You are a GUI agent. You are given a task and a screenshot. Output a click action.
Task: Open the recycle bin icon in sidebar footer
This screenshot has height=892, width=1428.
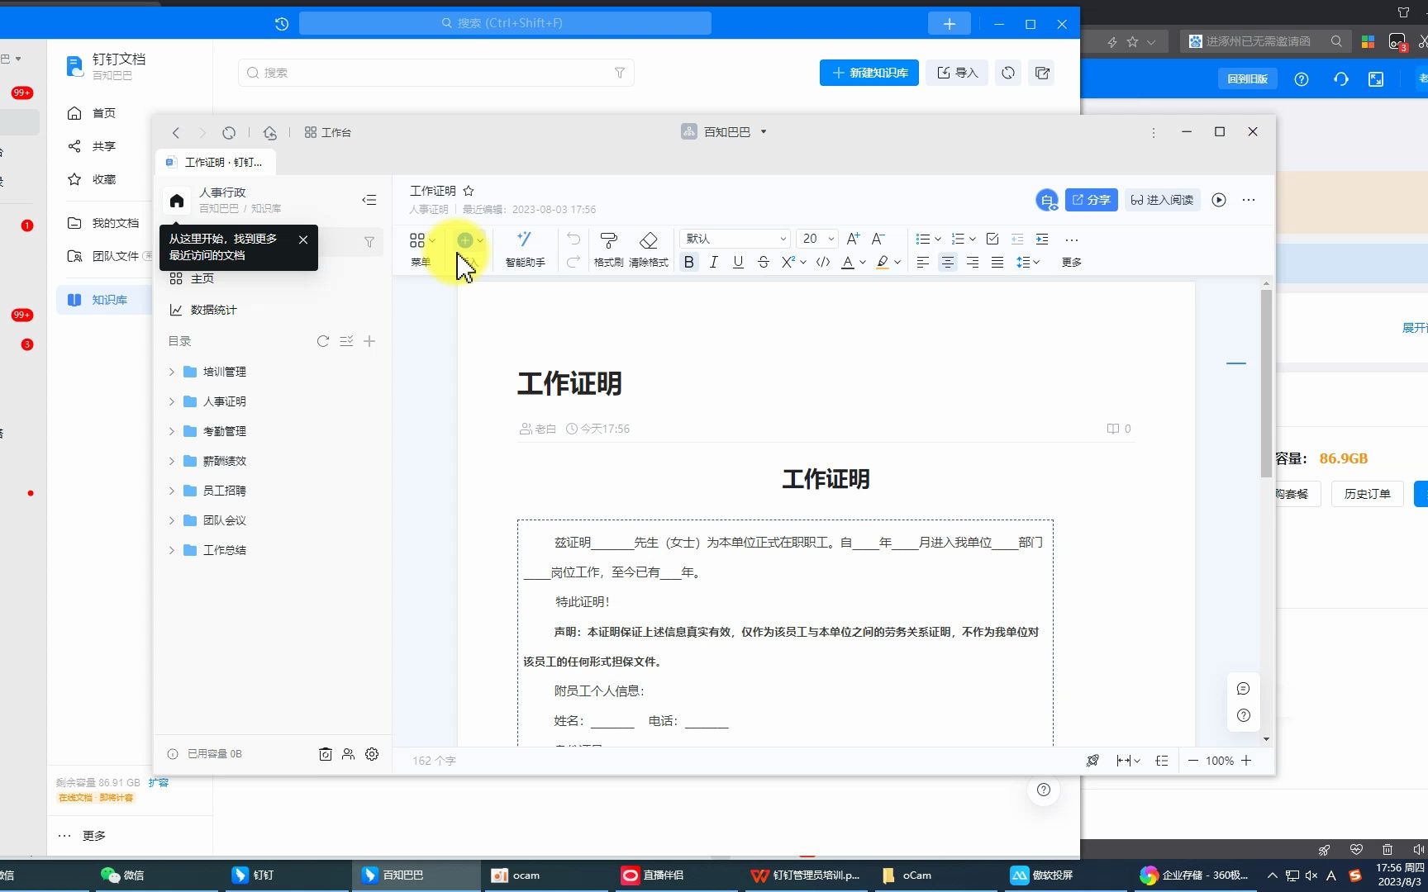click(326, 754)
